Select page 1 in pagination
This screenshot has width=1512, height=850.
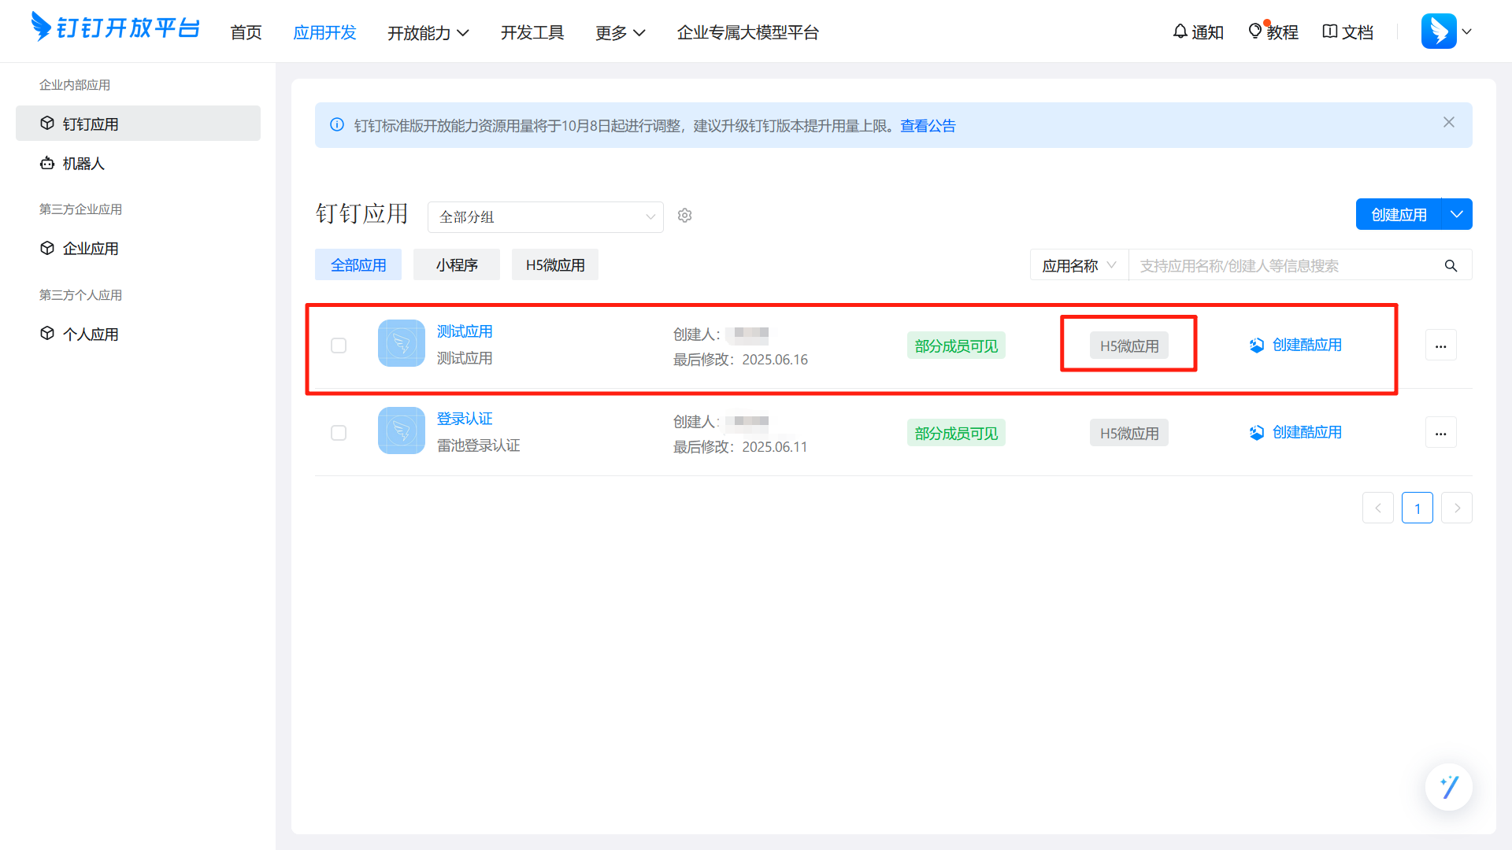pos(1417,508)
